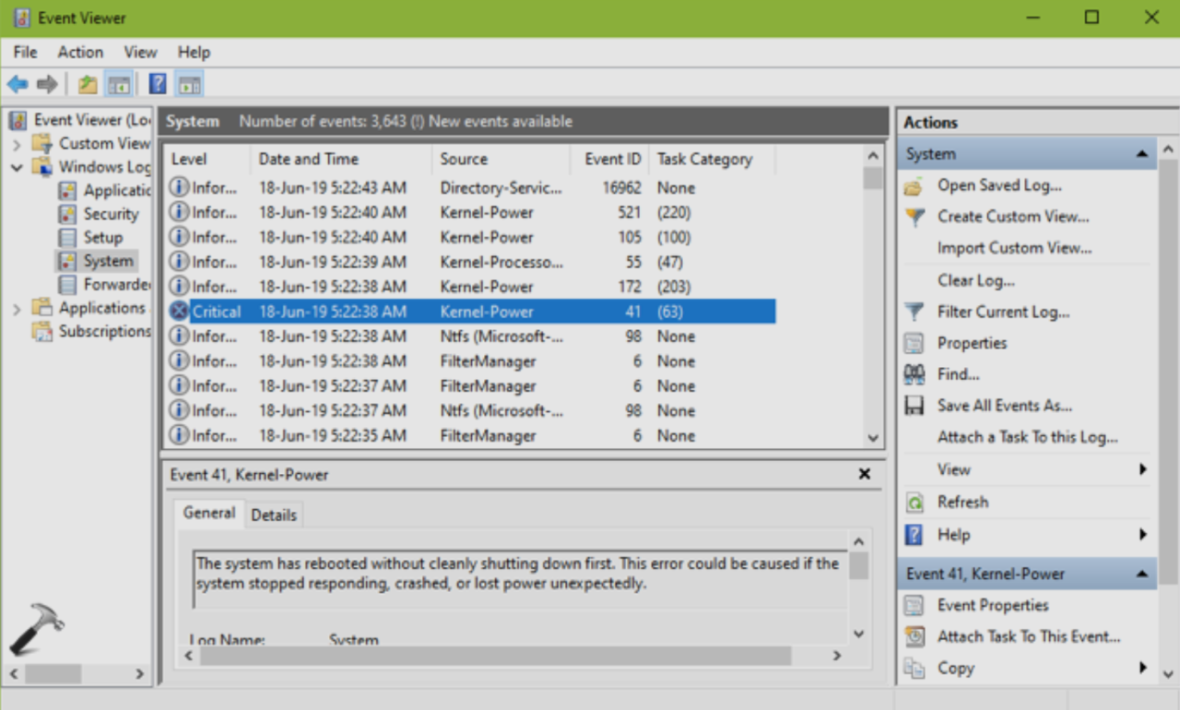Click the Open Saved Log folder icon
Image resolution: width=1180 pixels, height=710 pixels.
[x=914, y=186]
